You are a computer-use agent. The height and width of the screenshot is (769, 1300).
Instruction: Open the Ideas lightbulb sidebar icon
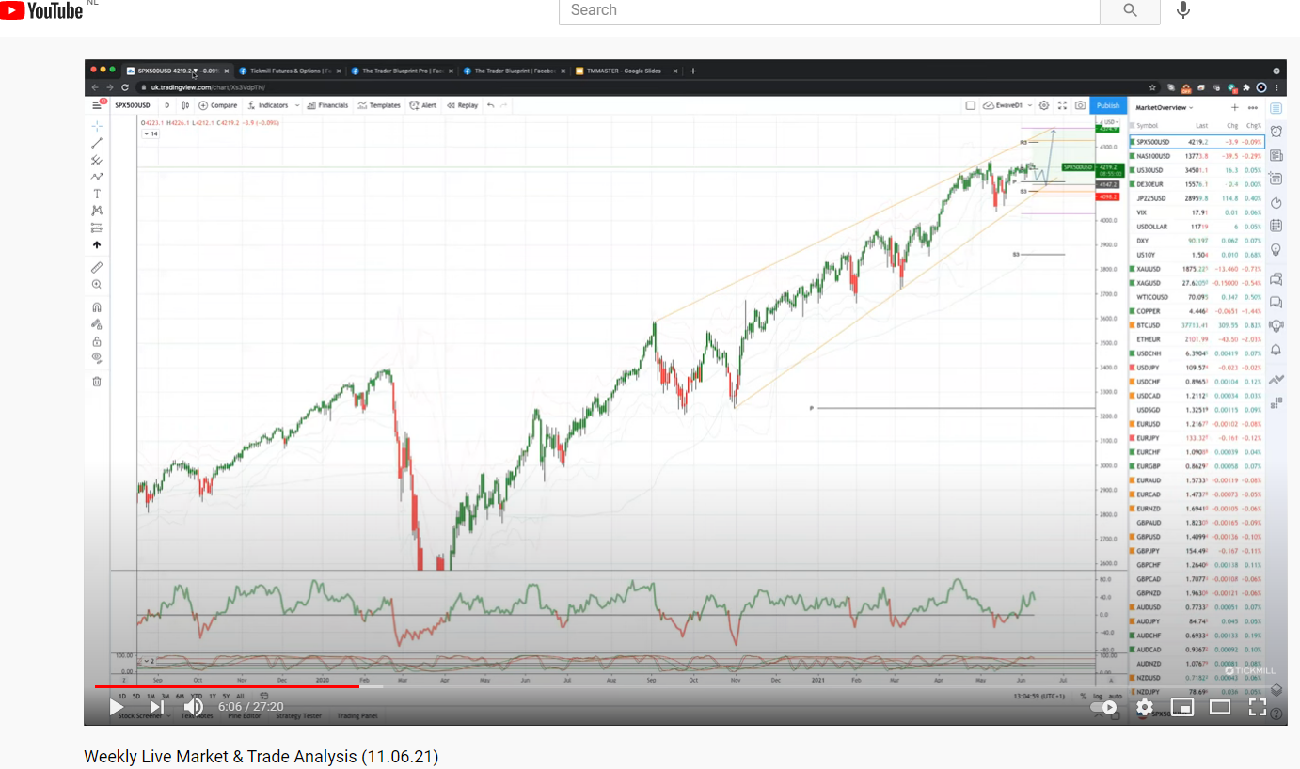(x=1276, y=249)
